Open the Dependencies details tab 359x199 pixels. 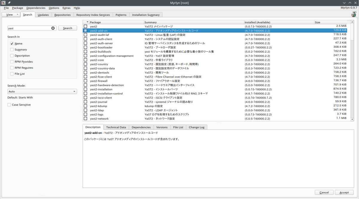141,127
